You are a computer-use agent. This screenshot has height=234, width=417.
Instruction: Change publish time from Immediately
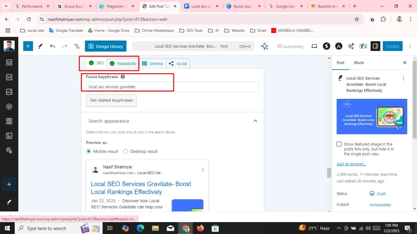[x=380, y=205]
